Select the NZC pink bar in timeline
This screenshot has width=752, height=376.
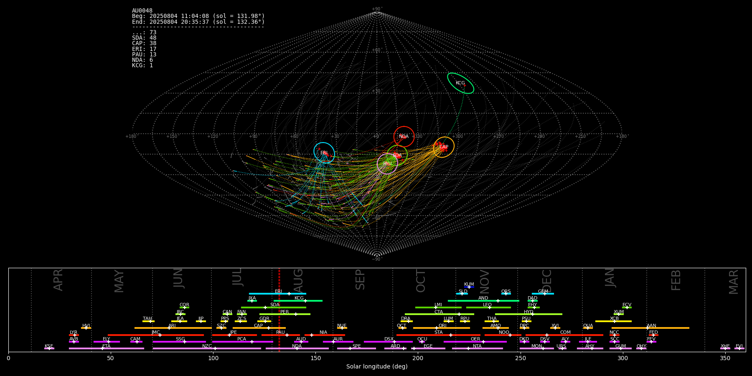pyautogui.click(x=207, y=348)
